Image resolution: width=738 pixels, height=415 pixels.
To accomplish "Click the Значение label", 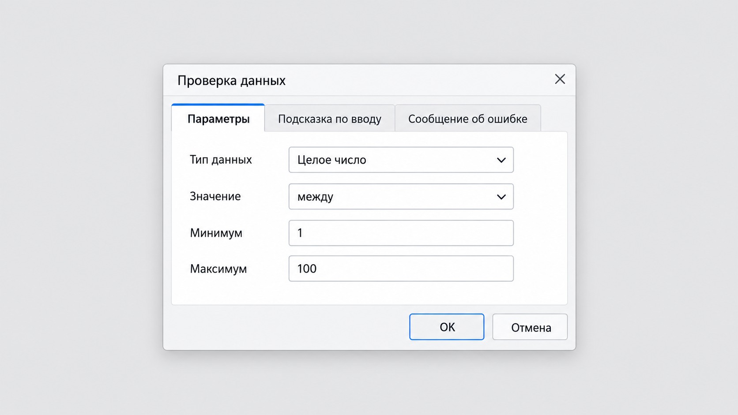I will click(215, 196).
